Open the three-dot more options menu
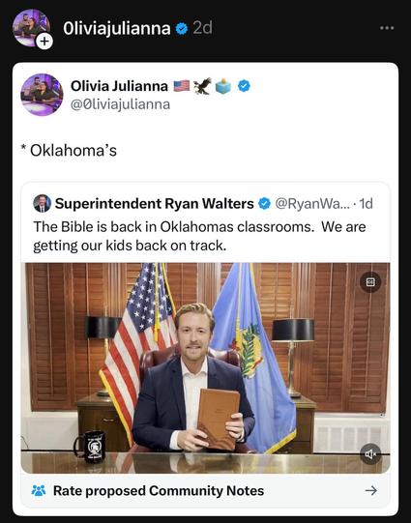Screen dimensions: 411x523 pyautogui.click(x=387, y=28)
